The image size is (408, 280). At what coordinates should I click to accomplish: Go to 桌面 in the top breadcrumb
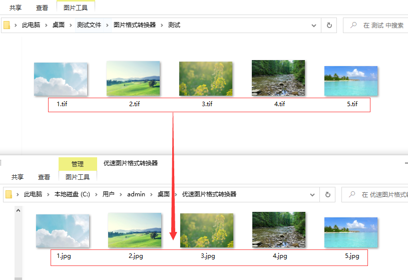click(58, 25)
